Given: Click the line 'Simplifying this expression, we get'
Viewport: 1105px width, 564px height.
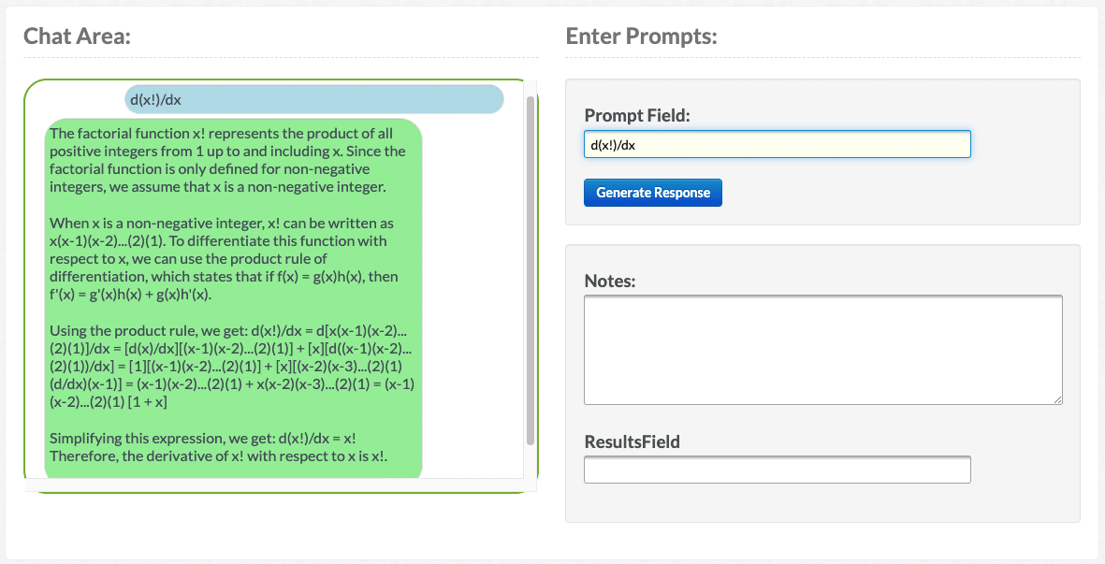Looking at the screenshot, I should pos(202,438).
